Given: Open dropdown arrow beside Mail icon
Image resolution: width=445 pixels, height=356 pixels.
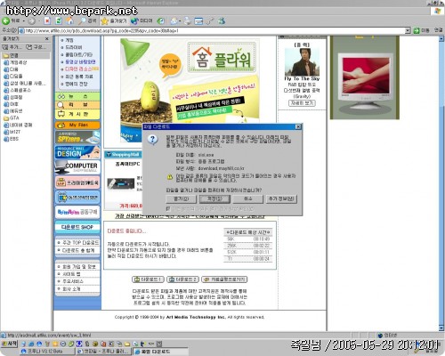Looking at the screenshot, I should click(180, 21).
